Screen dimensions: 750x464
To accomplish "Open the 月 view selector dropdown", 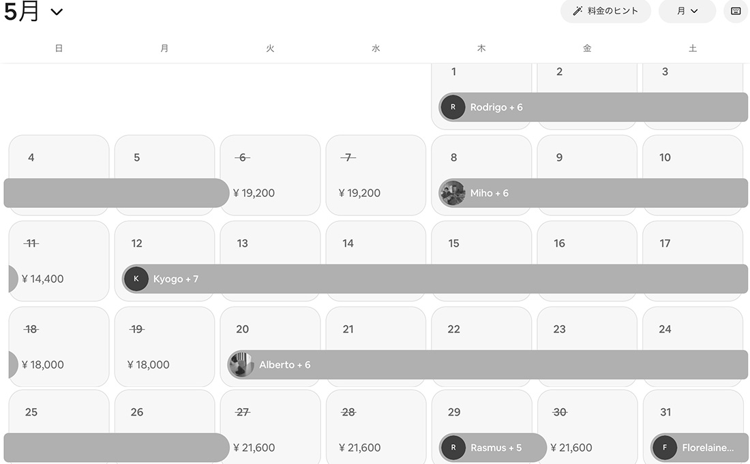I will [687, 11].
